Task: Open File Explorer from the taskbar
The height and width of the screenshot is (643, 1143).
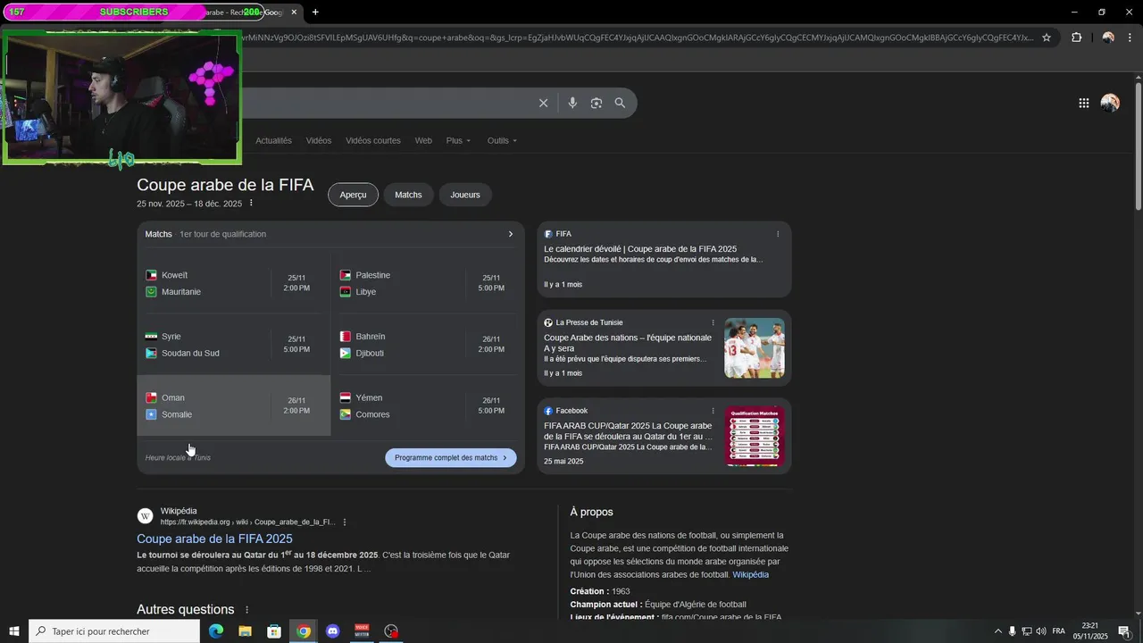Action: click(245, 631)
